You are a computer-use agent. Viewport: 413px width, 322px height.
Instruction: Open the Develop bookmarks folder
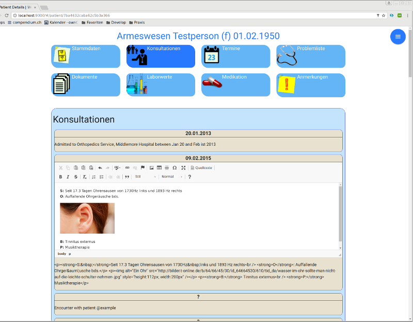coord(116,22)
